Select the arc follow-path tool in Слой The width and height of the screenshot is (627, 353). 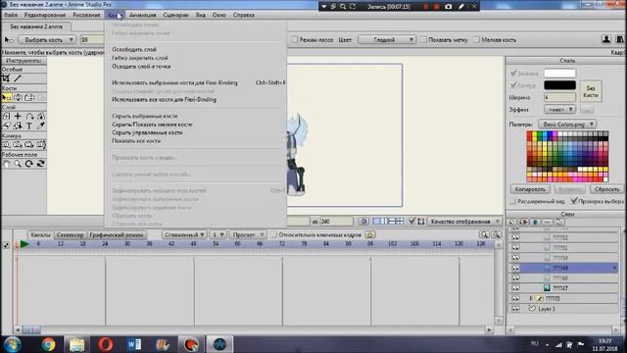(29, 116)
